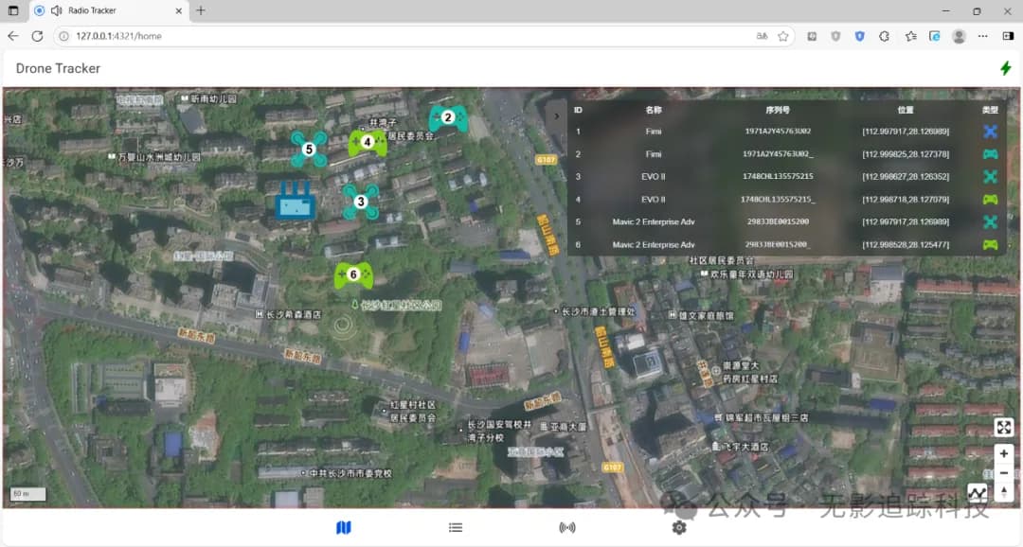Click drone marker number 3 on map

tap(360, 201)
